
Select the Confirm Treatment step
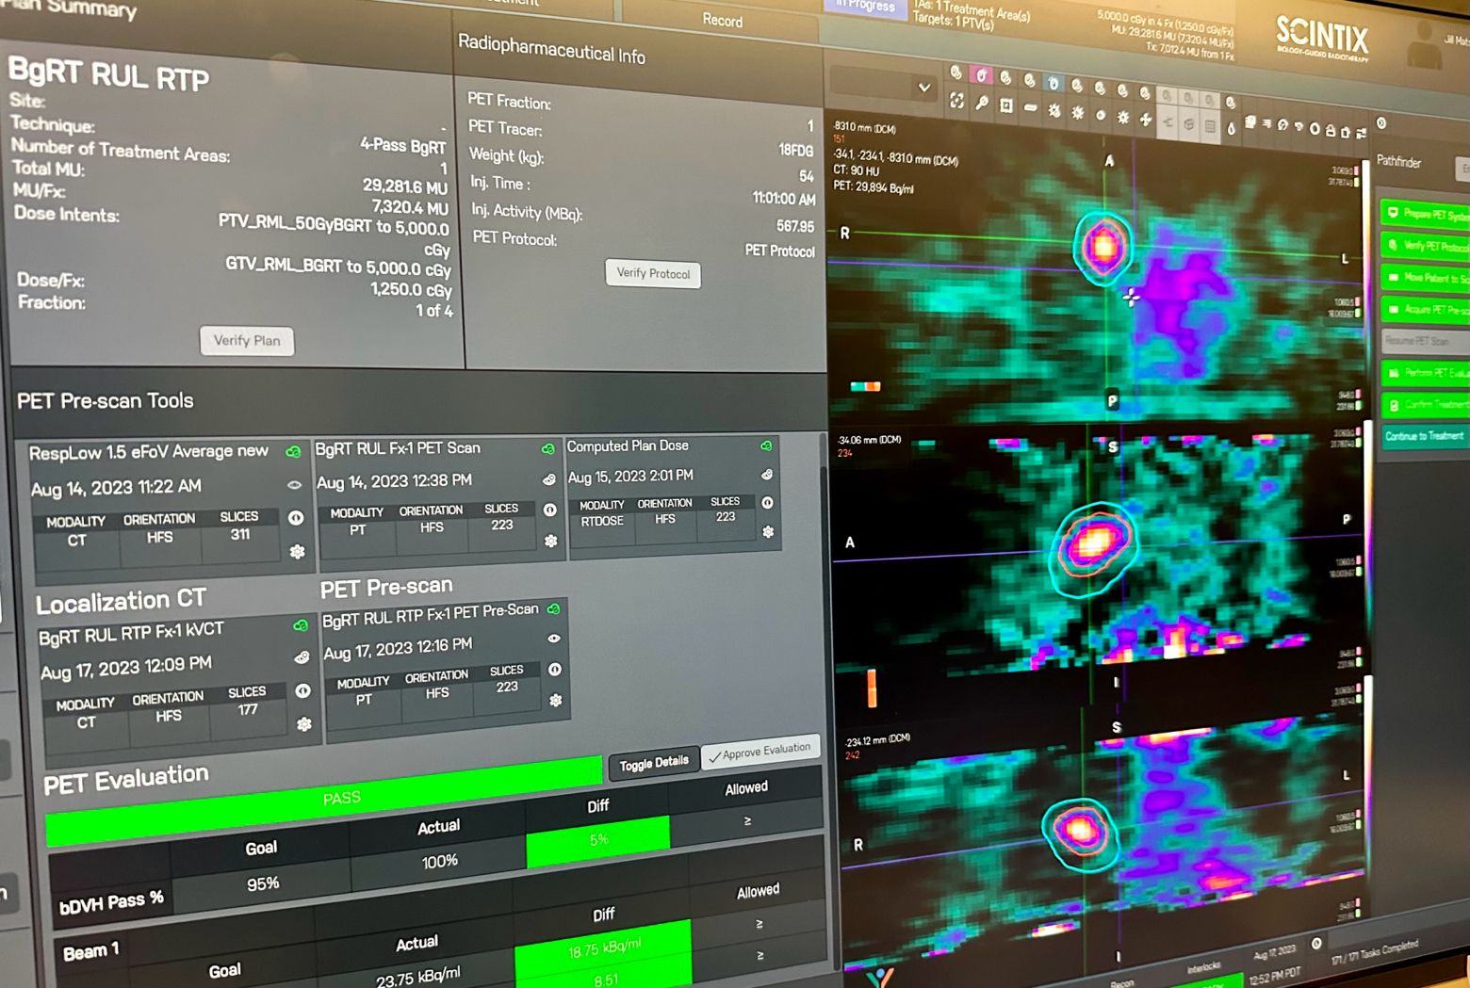pyautogui.click(x=1425, y=405)
